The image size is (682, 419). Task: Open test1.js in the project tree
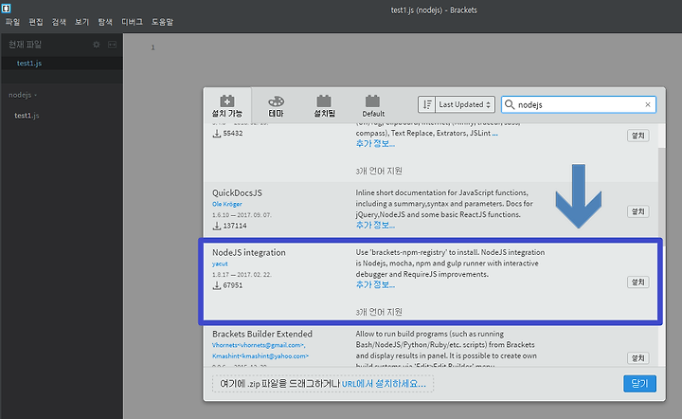pos(27,116)
